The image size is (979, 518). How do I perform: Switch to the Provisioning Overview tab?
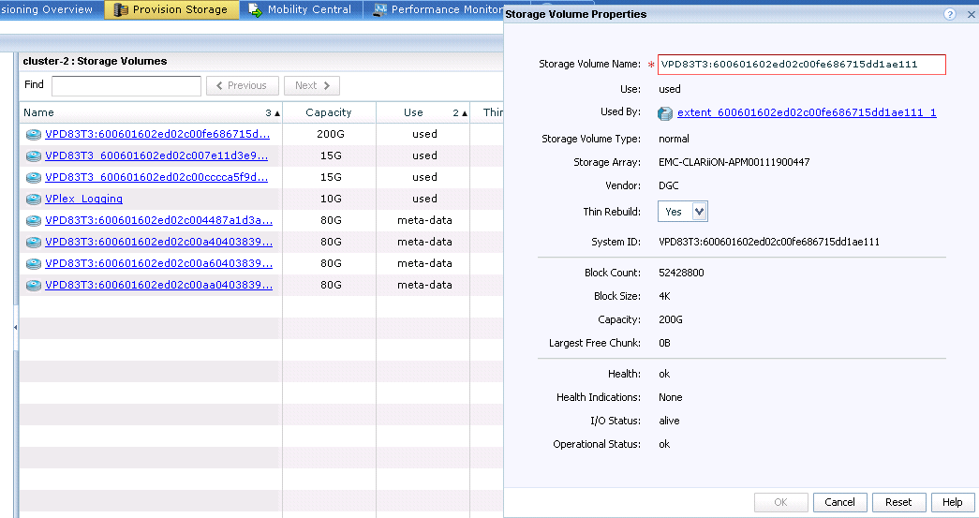(x=50, y=9)
